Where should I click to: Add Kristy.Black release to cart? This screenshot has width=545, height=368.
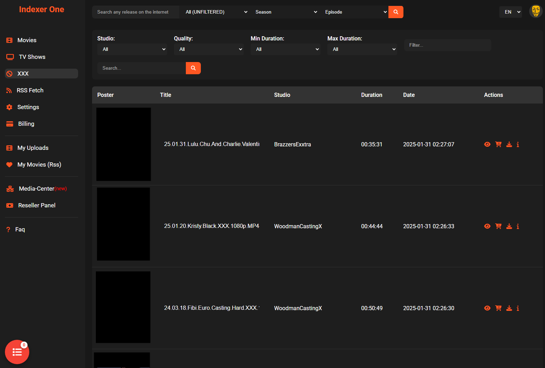(x=498, y=226)
